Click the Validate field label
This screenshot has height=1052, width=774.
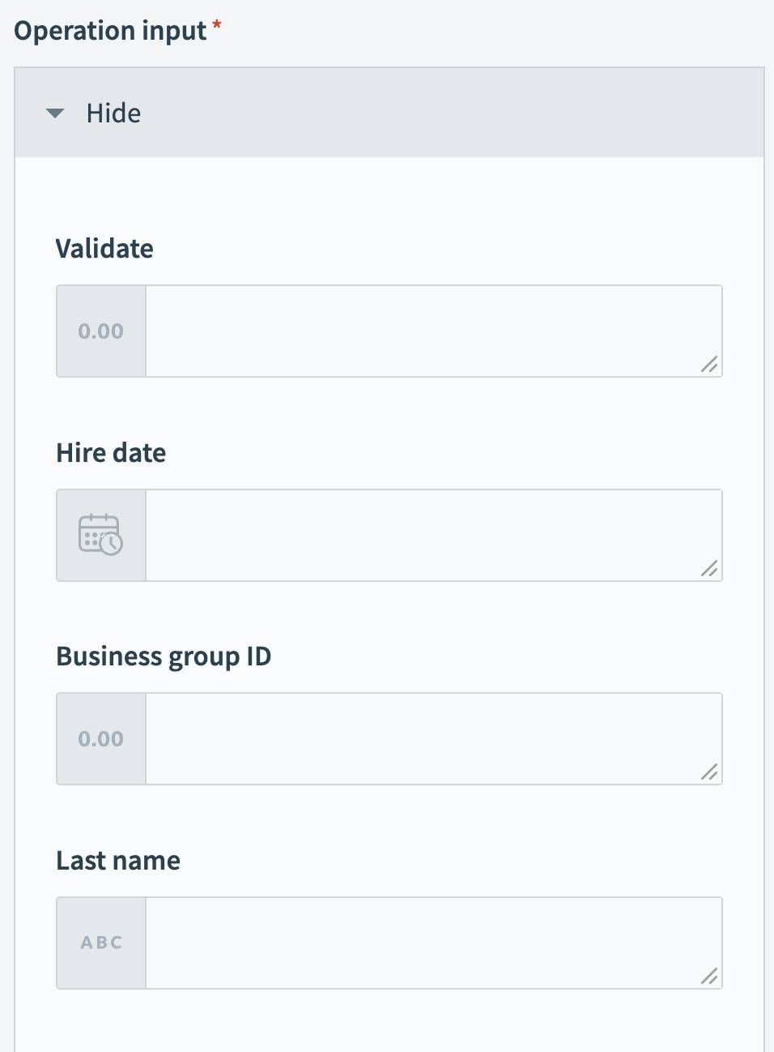tap(104, 248)
